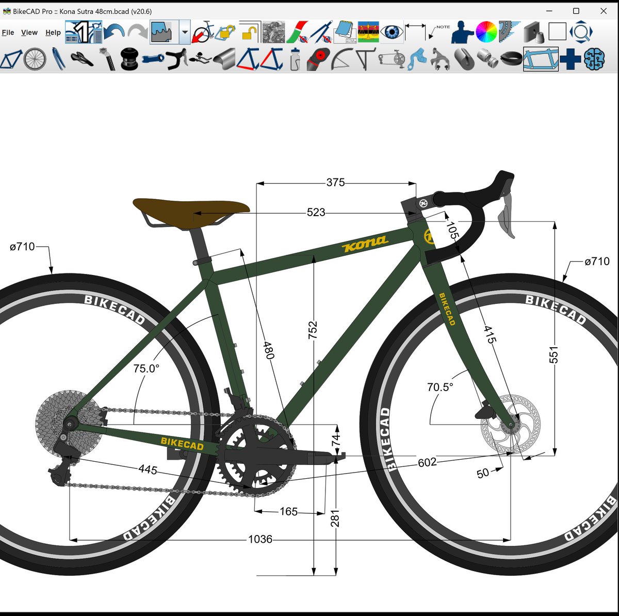The height and width of the screenshot is (616, 619).
Task: Click the 602 front center dimension
Action: [x=427, y=462]
